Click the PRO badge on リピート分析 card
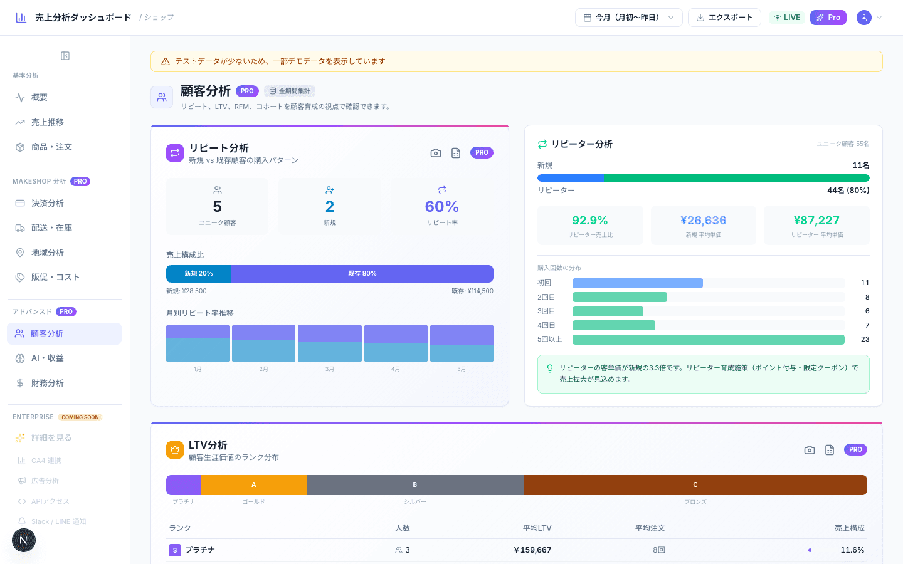Image resolution: width=903 pixels, height=564 pixels. tap(482, 152)
